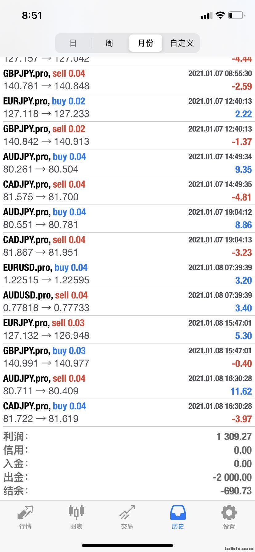Switch period filter to 日
Viewport: 255px width, 552px height.
(73, 43)
